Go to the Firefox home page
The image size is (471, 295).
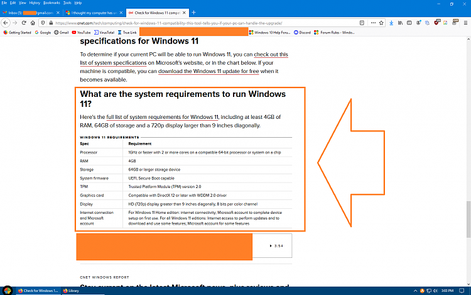pos(33,23)
